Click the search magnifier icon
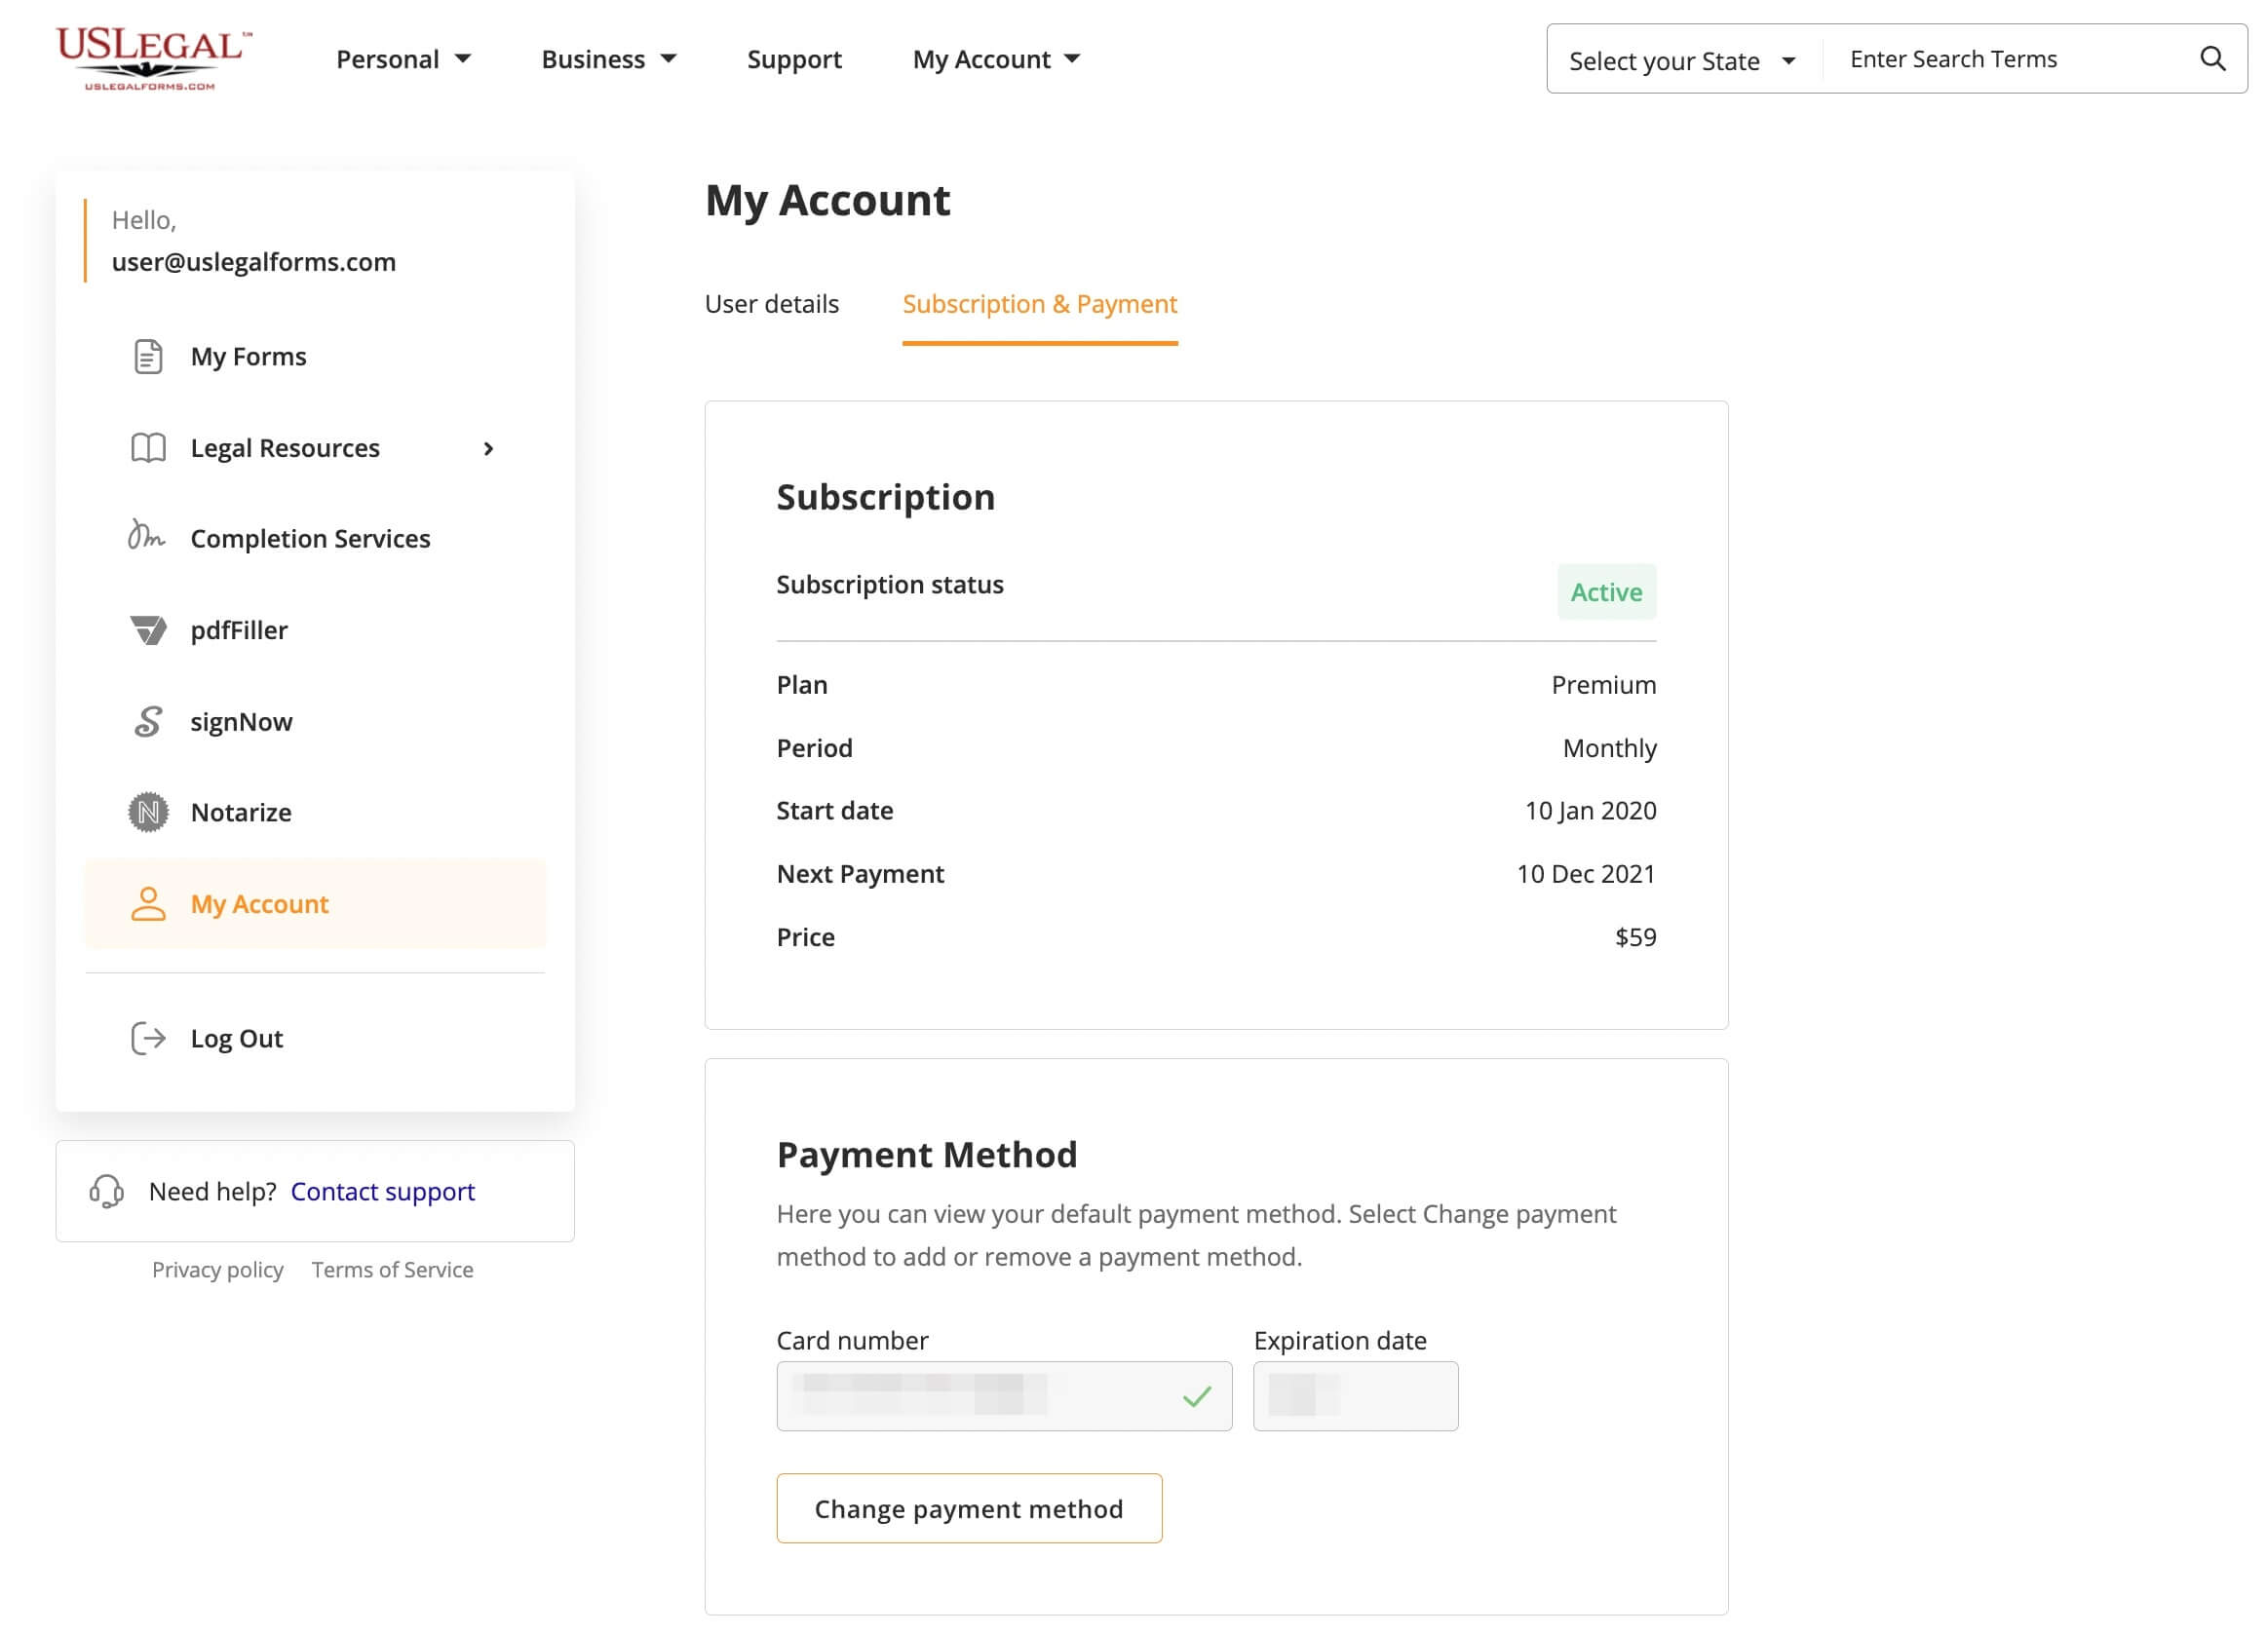Viewport: 2267px width, 1635px height. 2212,59
